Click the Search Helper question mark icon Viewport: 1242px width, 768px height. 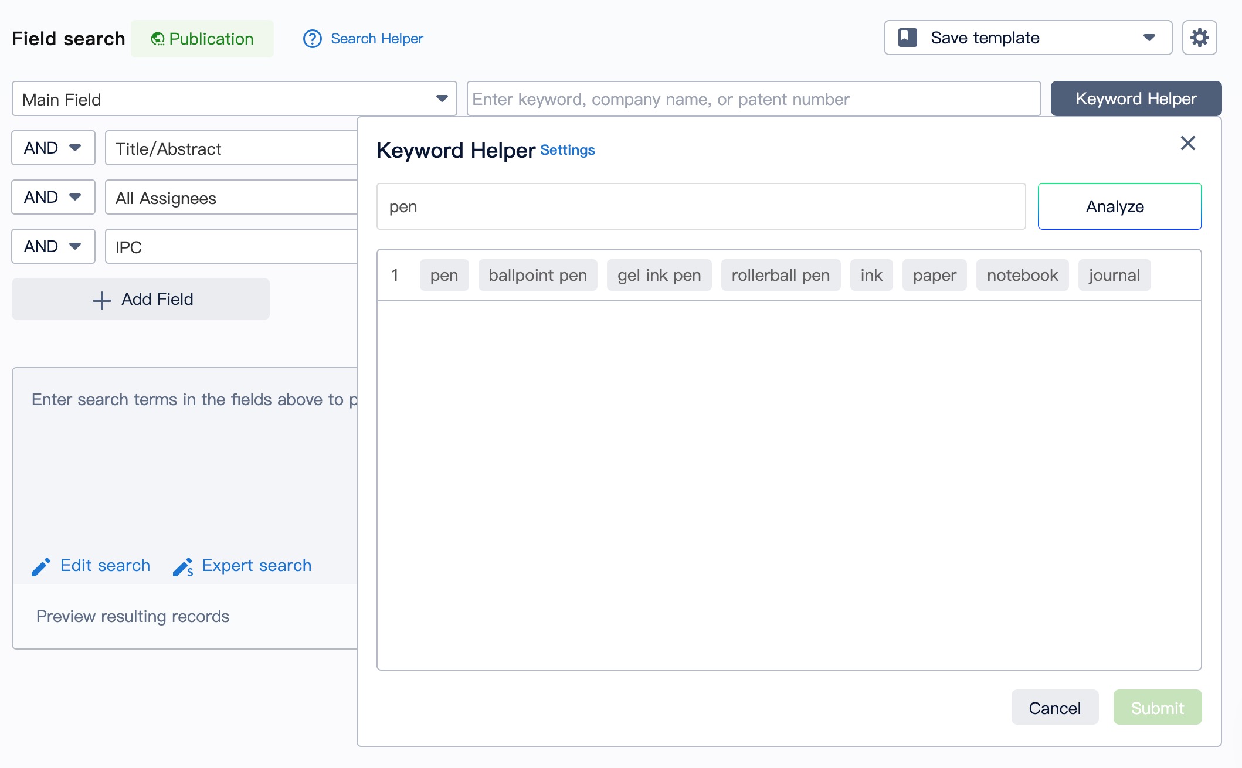click(x=312, y=39)
